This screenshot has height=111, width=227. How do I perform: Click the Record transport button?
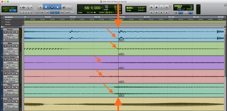click(167, 7)
